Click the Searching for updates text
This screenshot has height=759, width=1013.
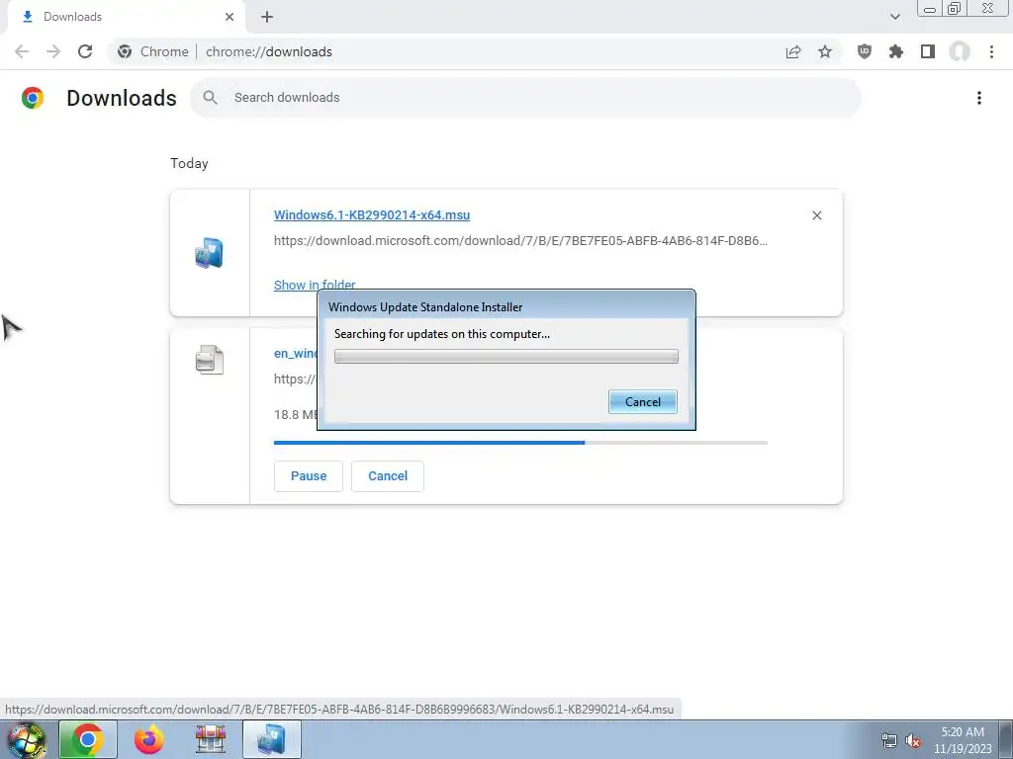pos(442,334)
